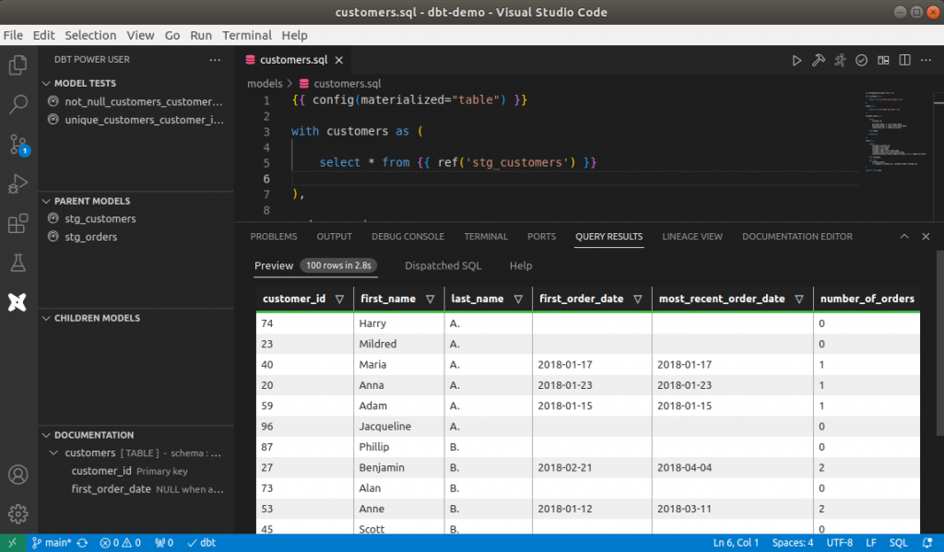
Task: Open notifications bell in status bar
Action: click(927, 543)
